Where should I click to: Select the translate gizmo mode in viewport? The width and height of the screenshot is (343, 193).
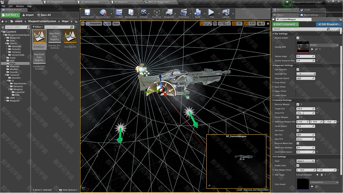[x=202, y=24]
